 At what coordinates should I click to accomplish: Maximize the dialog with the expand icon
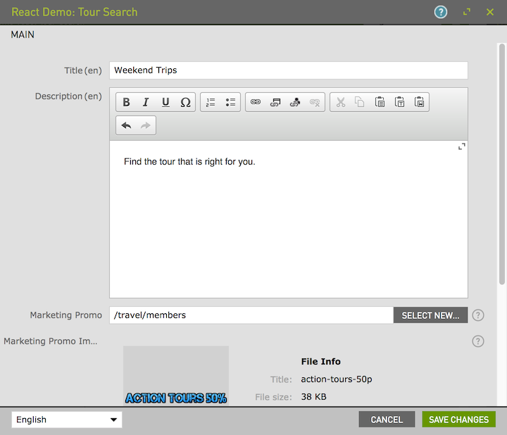467,12
